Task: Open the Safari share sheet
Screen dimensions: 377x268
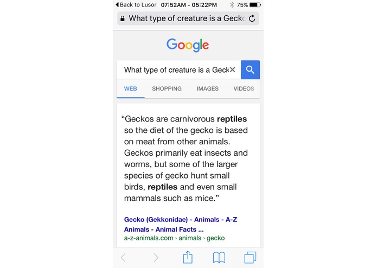Action: pos(188,257)
